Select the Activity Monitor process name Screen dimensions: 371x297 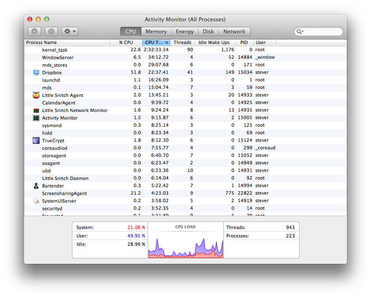point(60,118)
